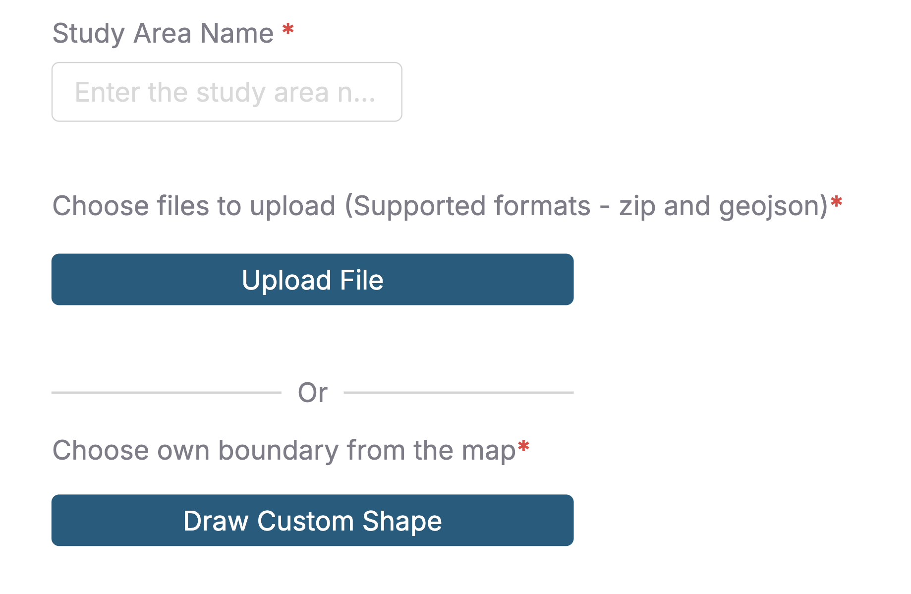The image size is (911, 594).
Task: Click the "Choose files to upload" label text
Action: pos(194,206)
